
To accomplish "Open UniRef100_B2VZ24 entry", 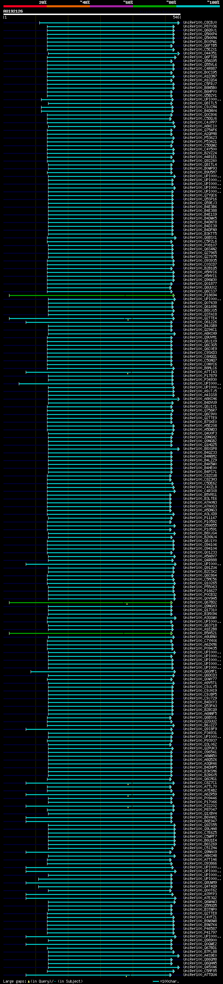I will (x=200, y=153).
